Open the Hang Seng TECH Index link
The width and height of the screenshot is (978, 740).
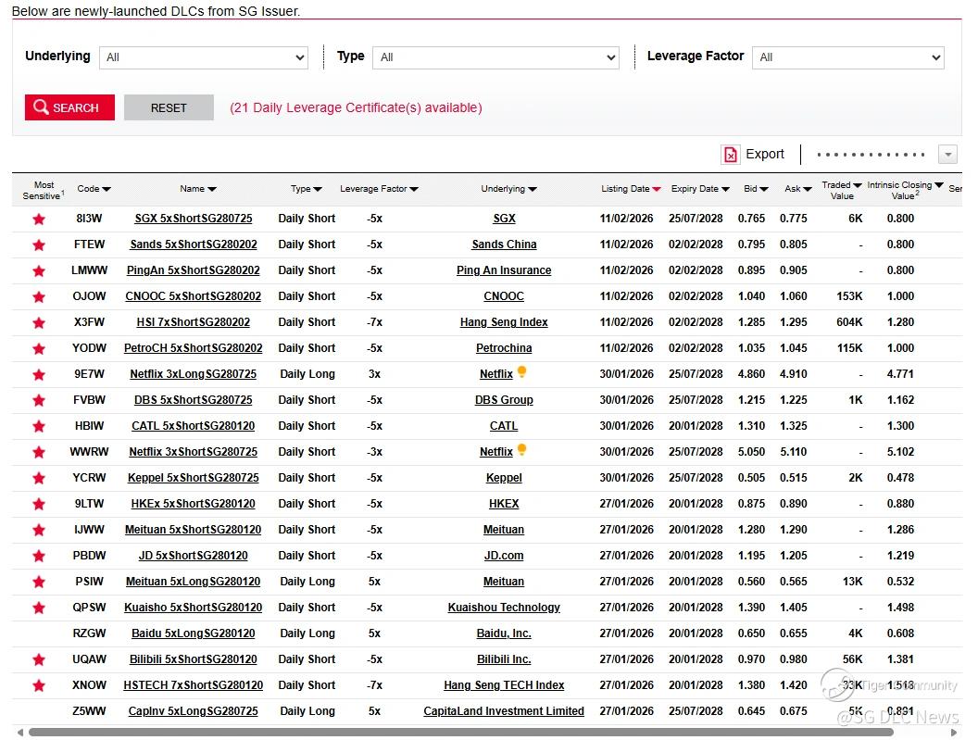504,685
